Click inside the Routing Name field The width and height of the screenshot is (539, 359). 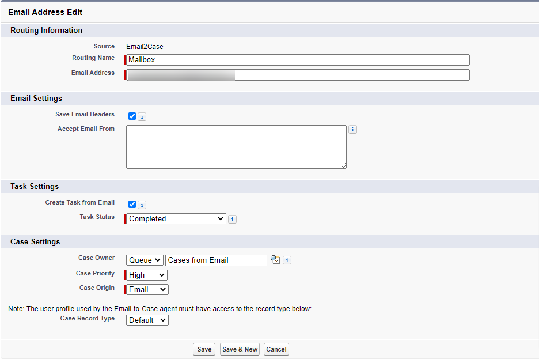(298, 60)
